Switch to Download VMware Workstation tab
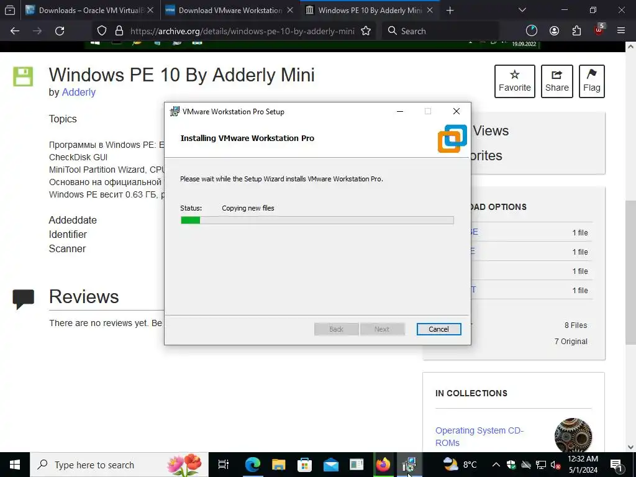 point(230,11)
